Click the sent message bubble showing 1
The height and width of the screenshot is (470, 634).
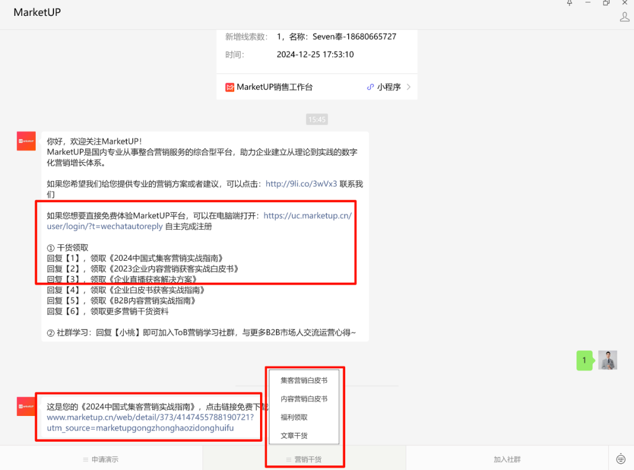pyautogui.click(x=584, y=360)
